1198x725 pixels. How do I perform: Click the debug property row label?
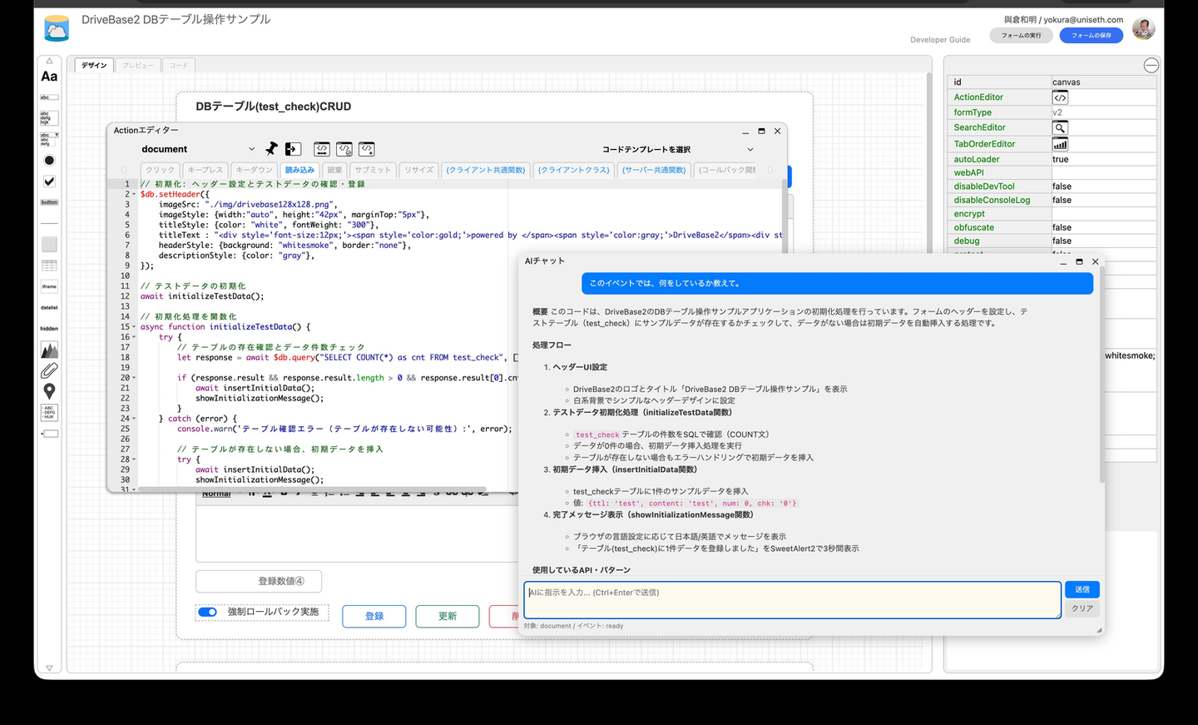point(967,241)
